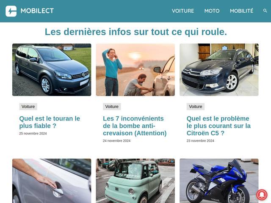
Task: Click Voiture tag above the Touran article
Action: point(28,107)
